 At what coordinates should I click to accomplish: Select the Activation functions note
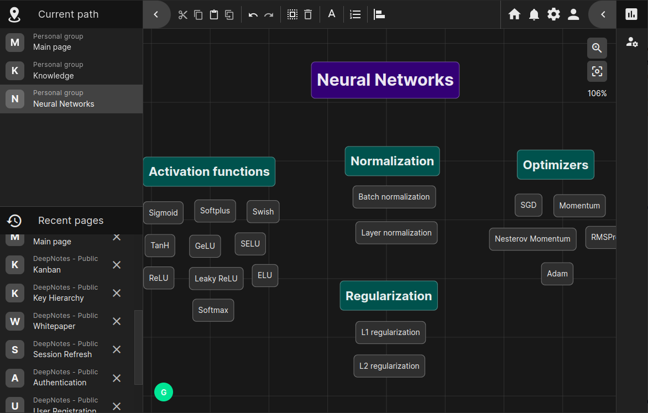tap(209, 171)
